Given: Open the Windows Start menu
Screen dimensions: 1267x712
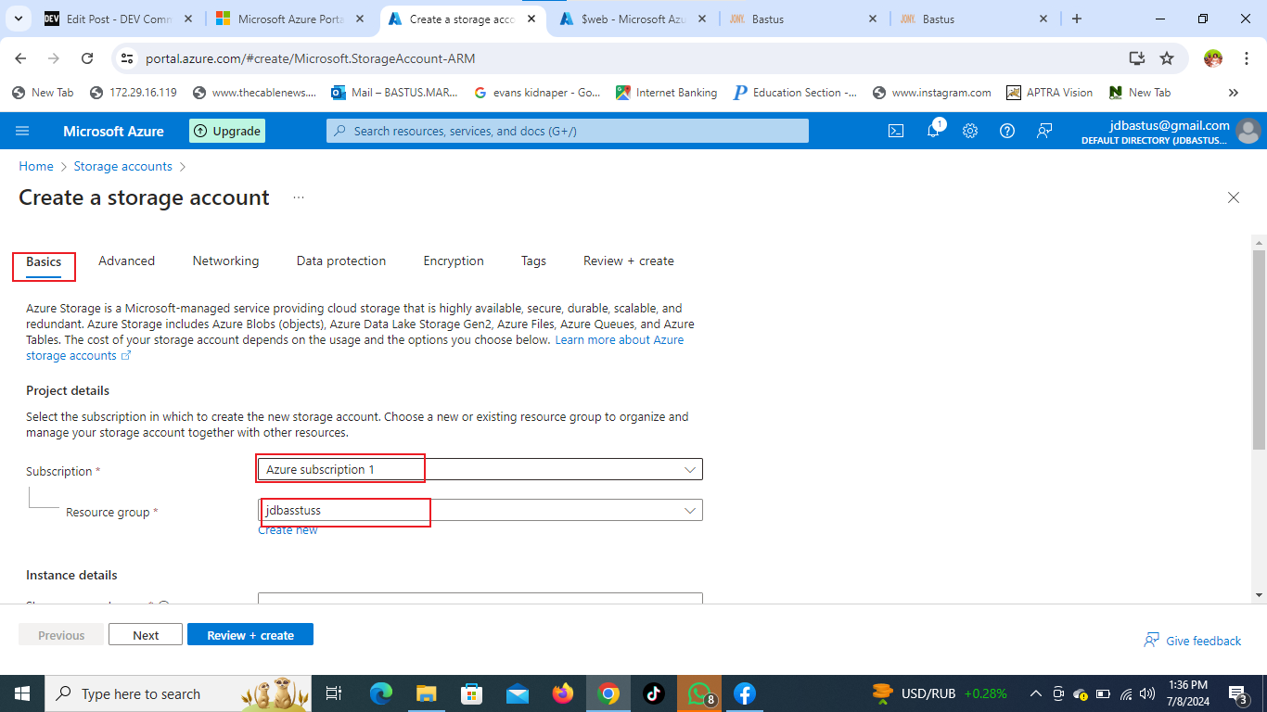Looking at the screenshot, I should tap(22, 693).
